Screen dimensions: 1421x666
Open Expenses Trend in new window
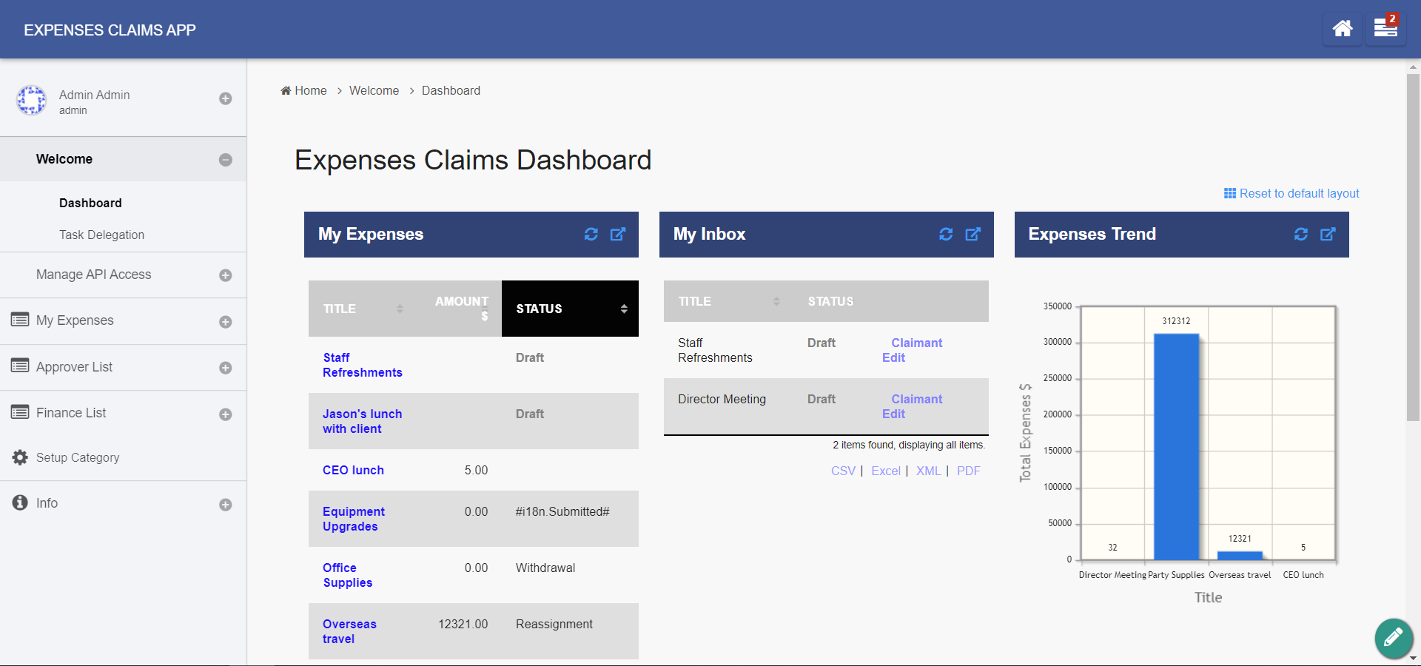tap(1328, 235)
